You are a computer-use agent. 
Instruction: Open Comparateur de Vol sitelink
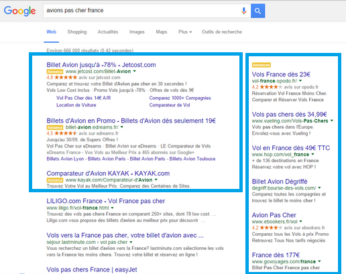click(170, 105)
